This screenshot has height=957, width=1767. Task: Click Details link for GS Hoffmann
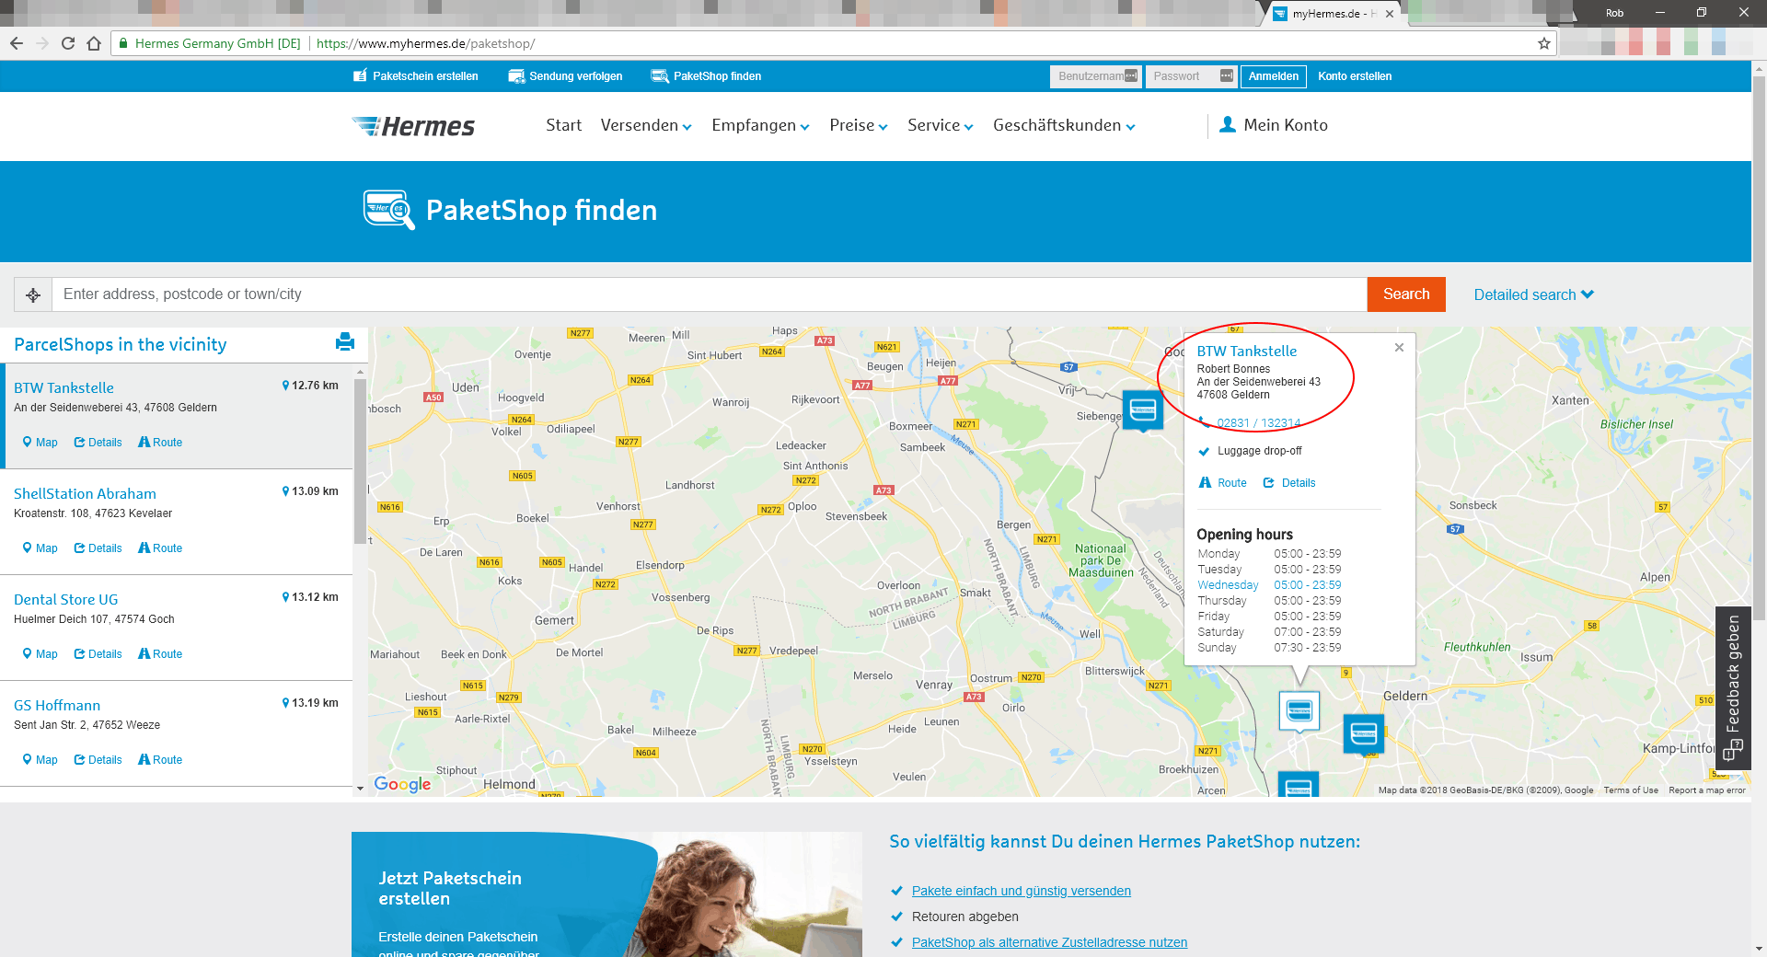105,760
